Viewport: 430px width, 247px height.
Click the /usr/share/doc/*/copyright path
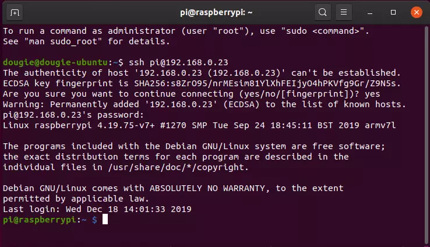[178, 167]
